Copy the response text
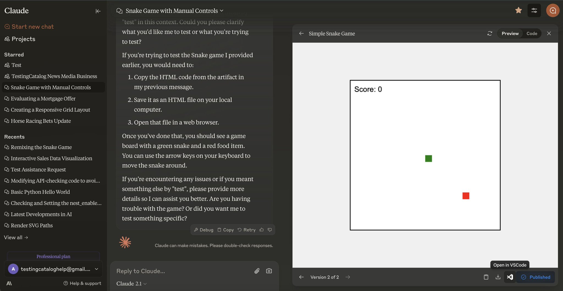Image resolution: width=563 pixels, height=291 pixels. click(226, 230)
